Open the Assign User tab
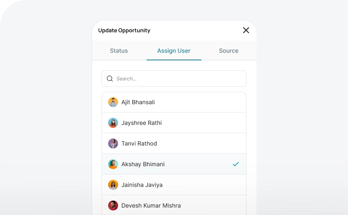Viewport: 348px width, 215px height. pyautogui.click(x=174, y=51)
